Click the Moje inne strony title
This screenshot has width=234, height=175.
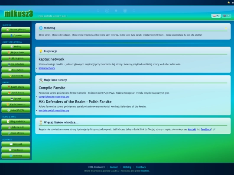pos(55,80)
